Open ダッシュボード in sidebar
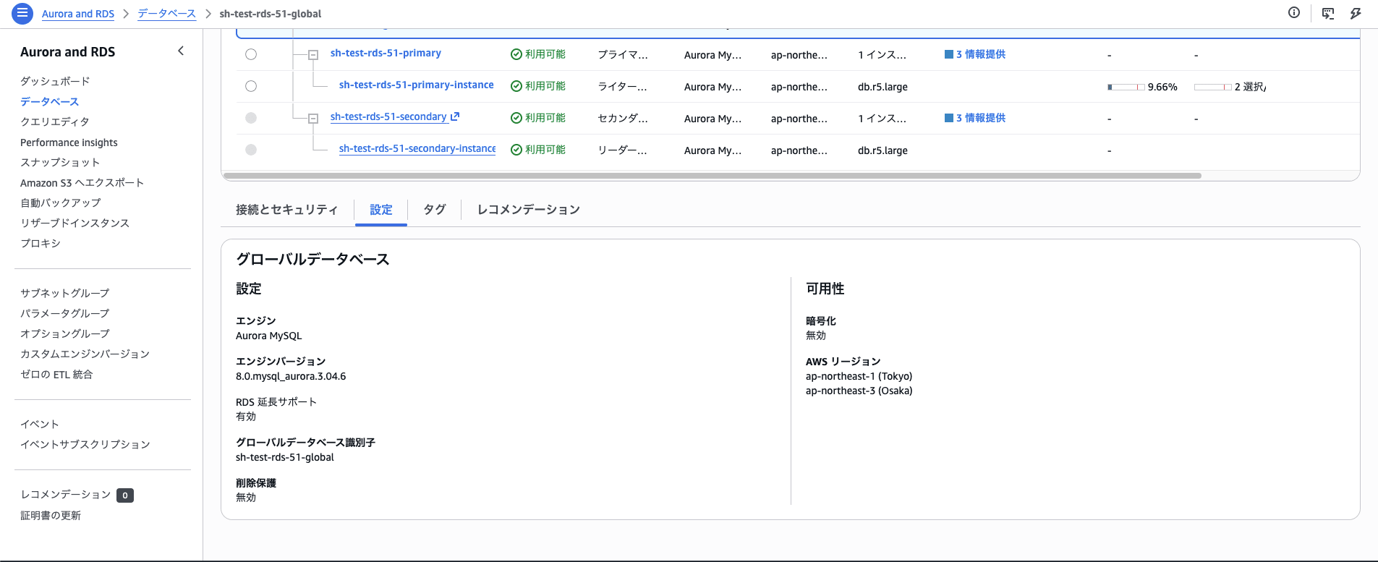Screen dimensions: 1378x562 point(55,81)
